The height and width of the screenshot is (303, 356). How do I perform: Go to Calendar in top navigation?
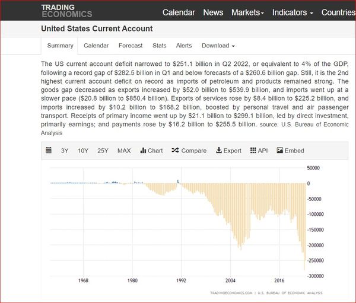coord(179,12)
